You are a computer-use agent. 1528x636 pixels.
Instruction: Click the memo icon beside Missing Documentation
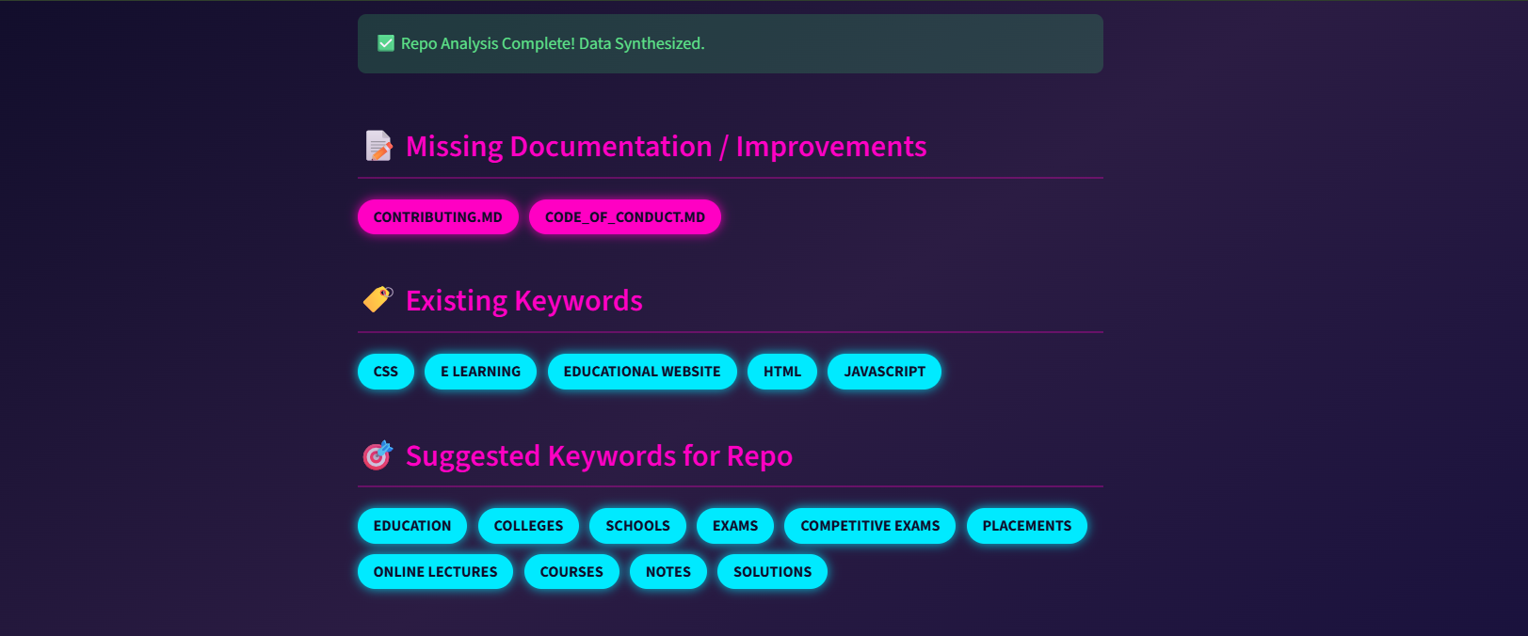(x=378, y=146)
